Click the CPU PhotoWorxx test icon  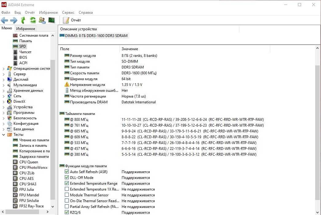(15, 168)
